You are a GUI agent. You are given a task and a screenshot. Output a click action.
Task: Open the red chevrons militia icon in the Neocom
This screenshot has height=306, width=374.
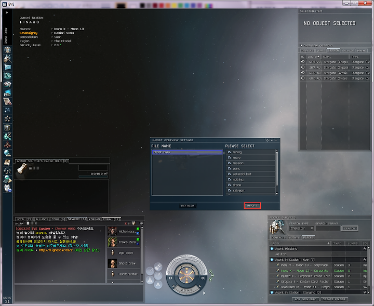click(x=8, y=145)
